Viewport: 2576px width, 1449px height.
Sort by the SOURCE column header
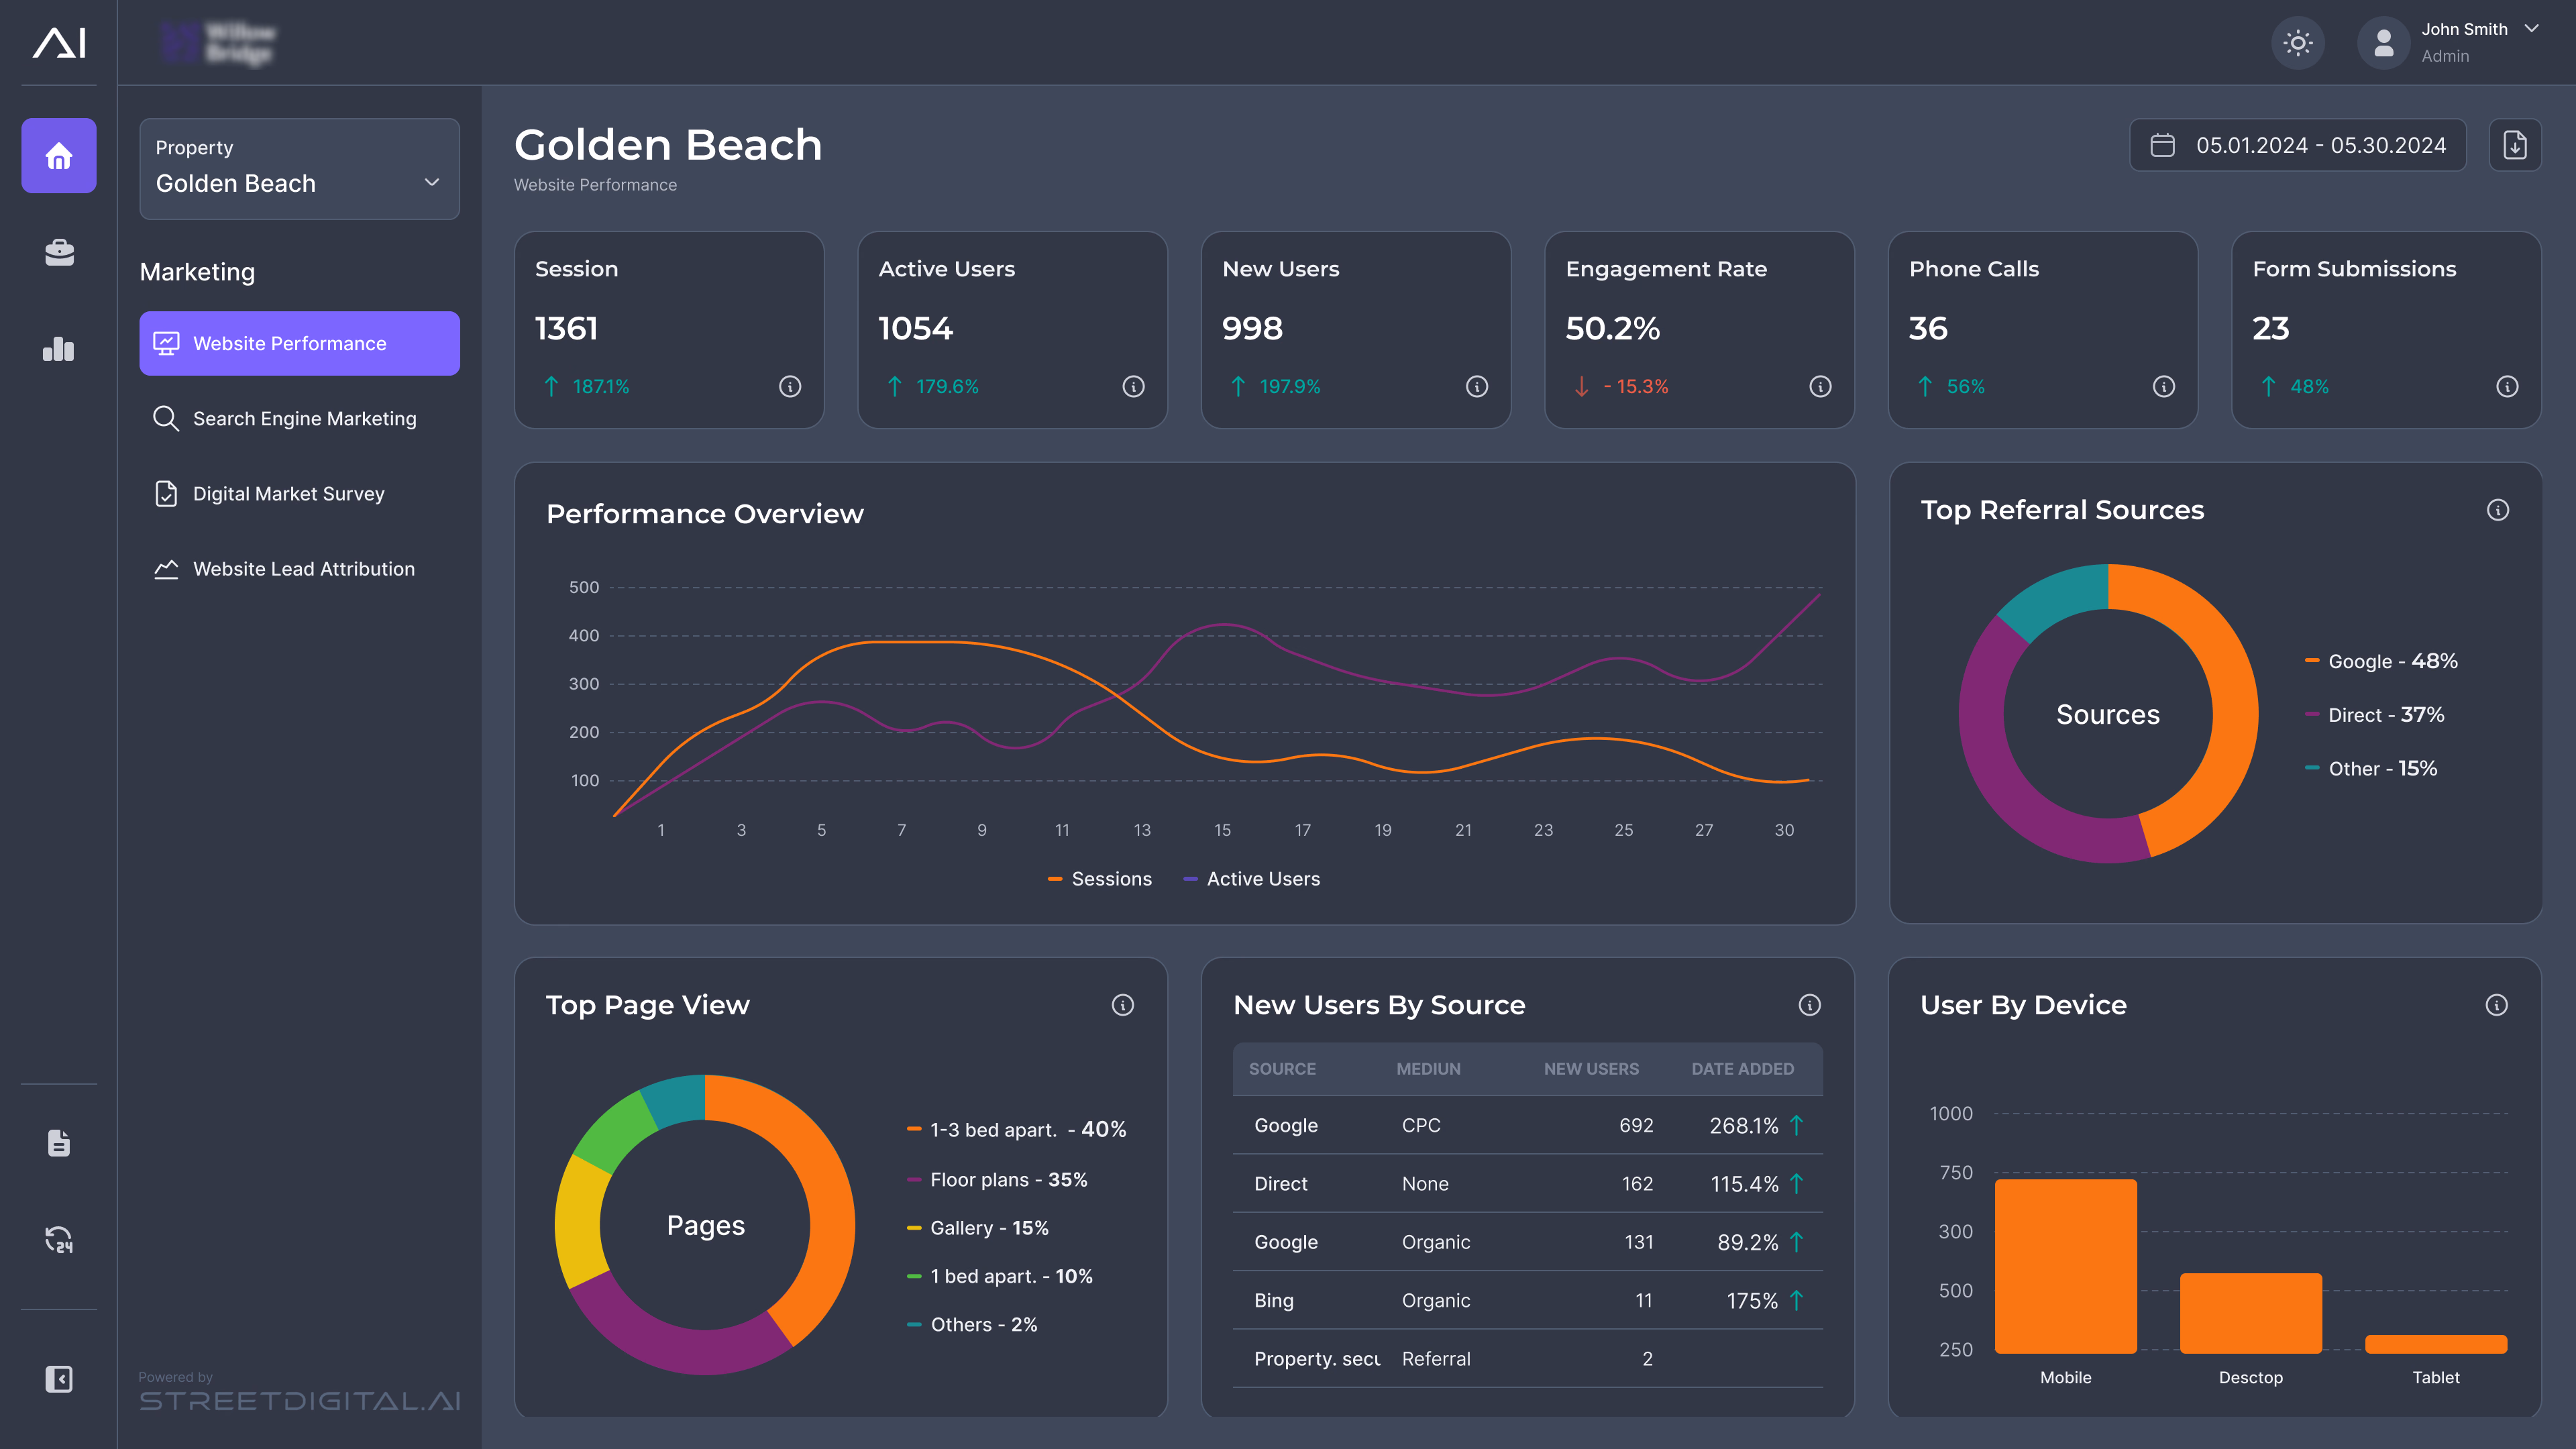click(1282, 1069)
